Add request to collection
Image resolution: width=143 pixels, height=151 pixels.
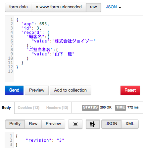[x=71, y=90]
